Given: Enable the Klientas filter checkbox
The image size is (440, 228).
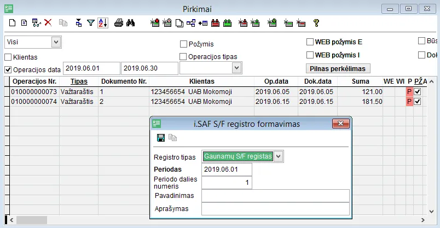Looking at the screenshot, I should [x=8, y=57].
